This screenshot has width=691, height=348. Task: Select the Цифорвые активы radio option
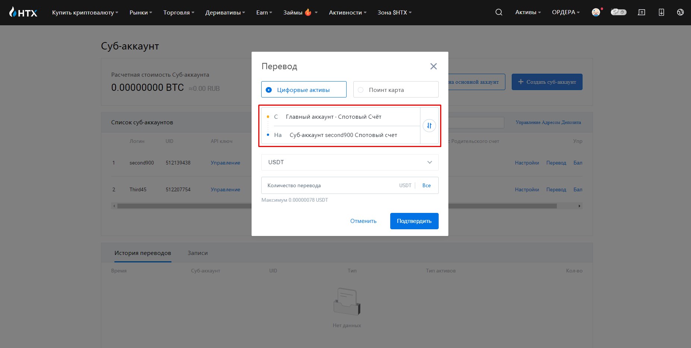pos(304,89)
